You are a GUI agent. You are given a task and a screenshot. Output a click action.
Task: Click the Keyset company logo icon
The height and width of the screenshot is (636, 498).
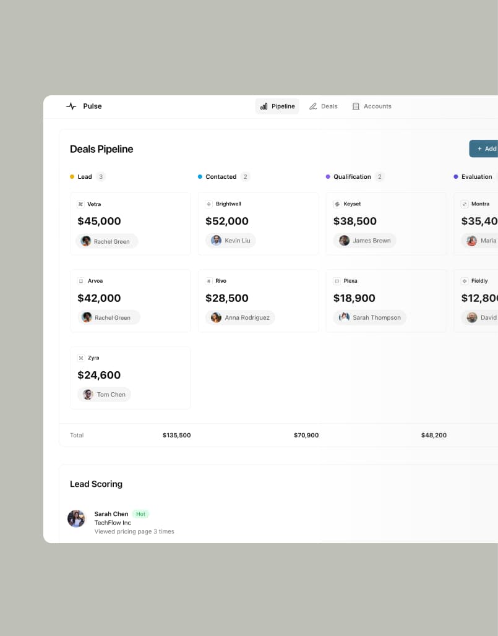coord(337,204)
